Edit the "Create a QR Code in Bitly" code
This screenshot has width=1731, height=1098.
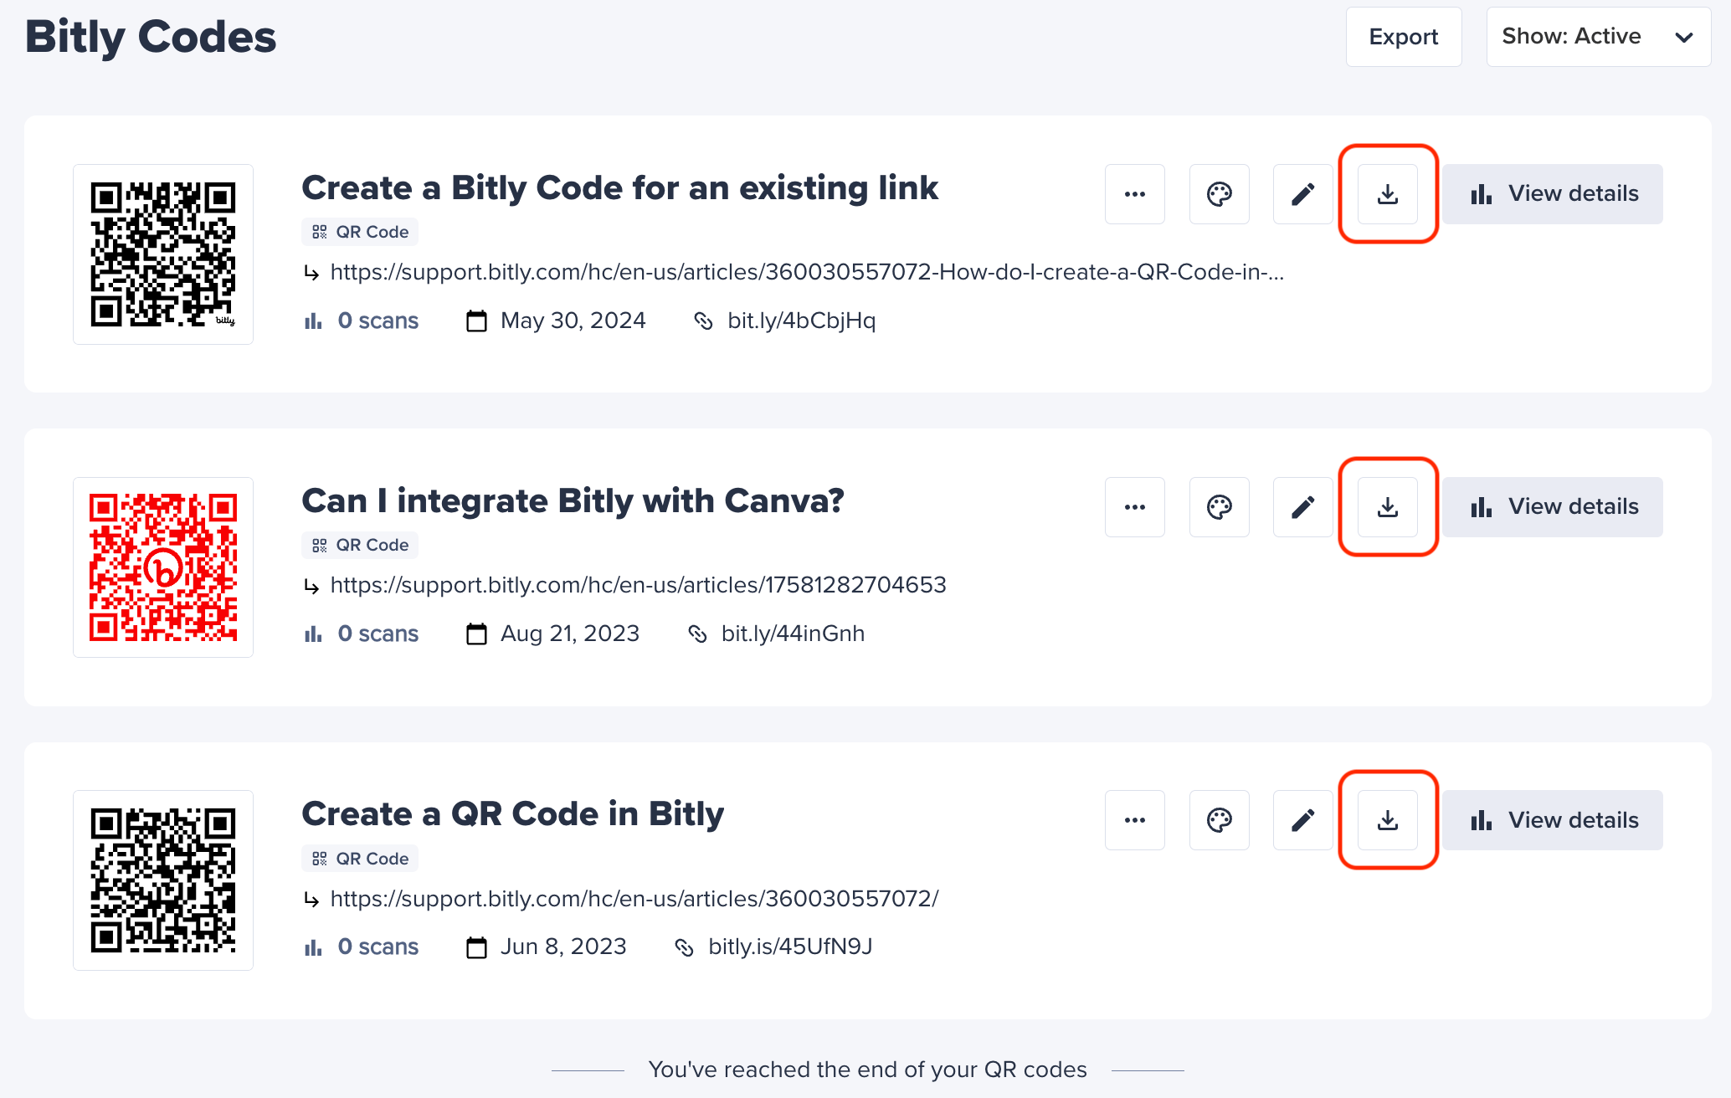tap(1302, 819)
